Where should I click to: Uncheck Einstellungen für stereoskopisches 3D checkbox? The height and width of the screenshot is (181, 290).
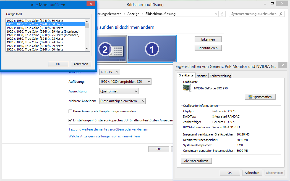(70, 121)
